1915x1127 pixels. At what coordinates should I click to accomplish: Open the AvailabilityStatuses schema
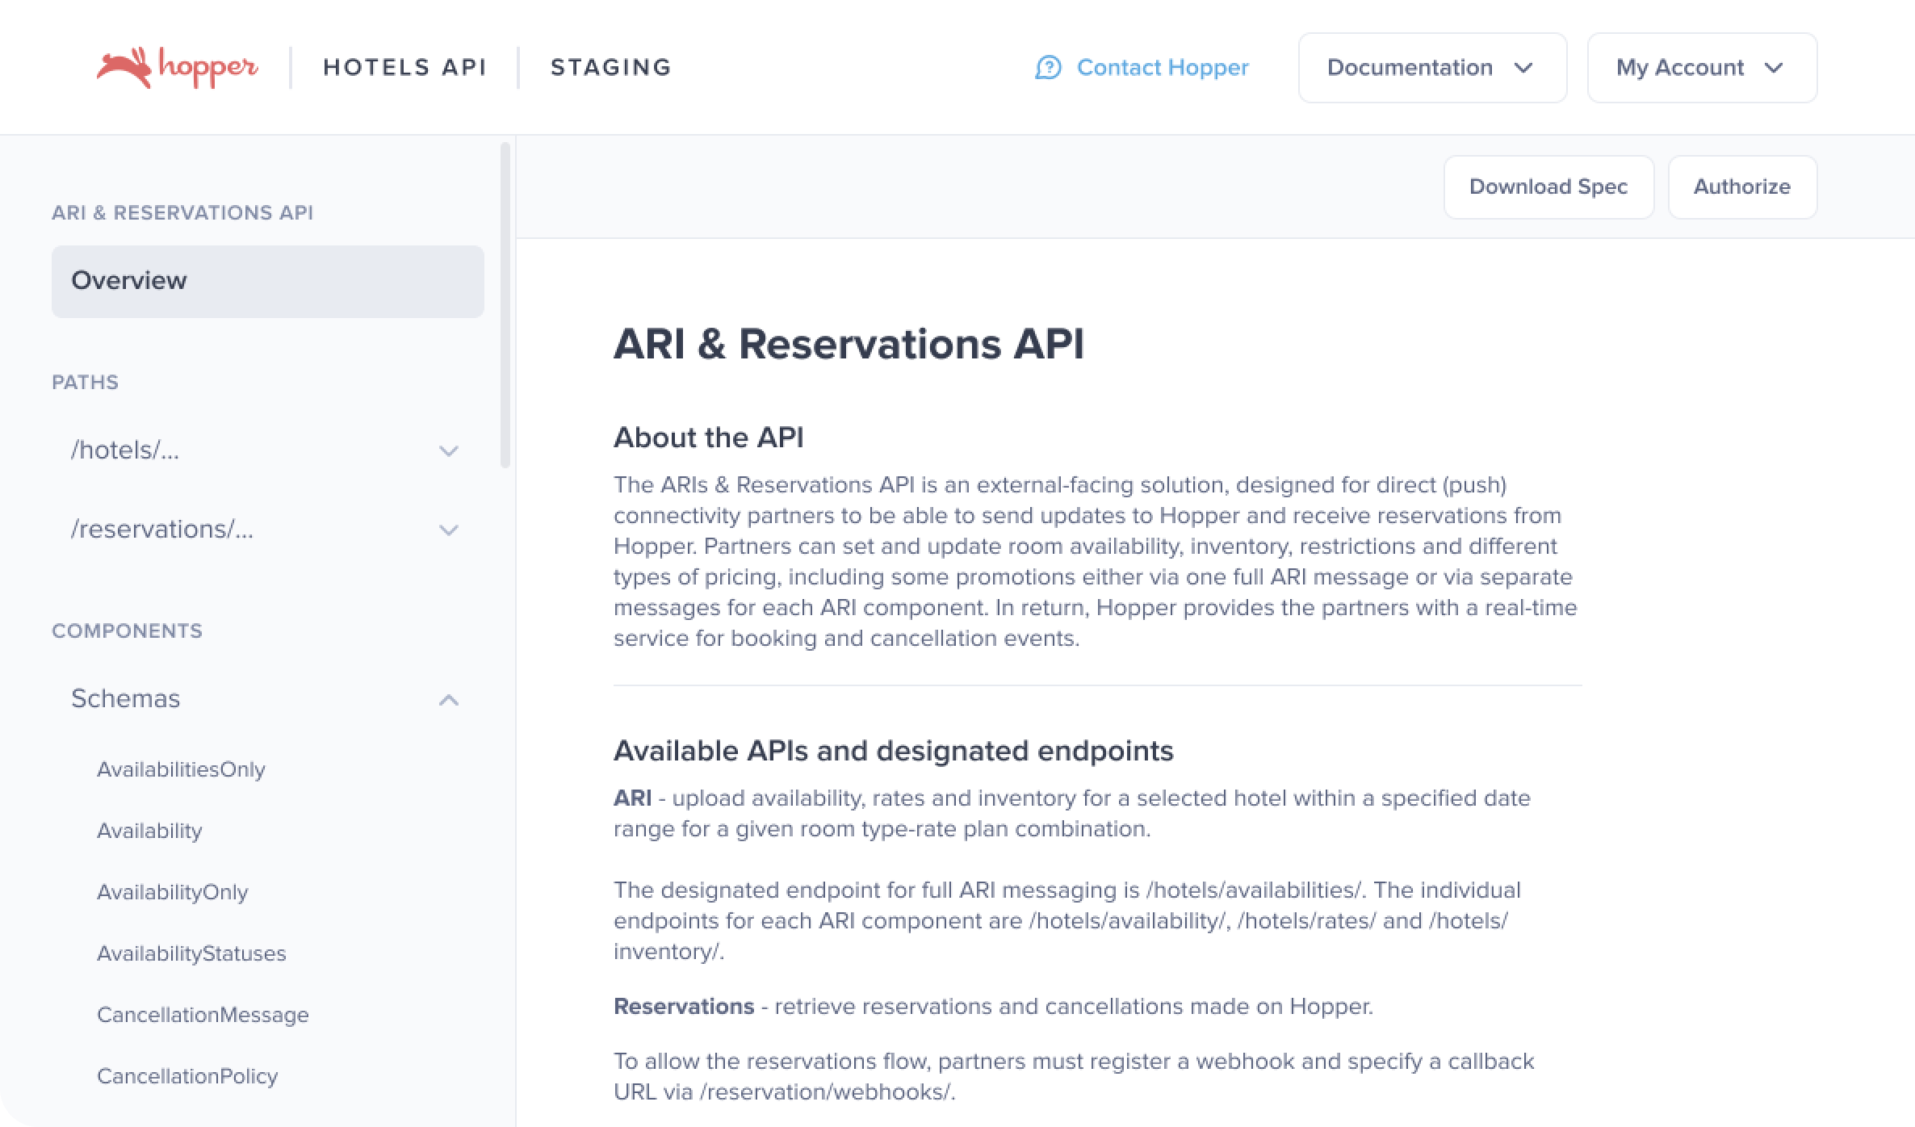pyautogui.click(x=191, y=953)
